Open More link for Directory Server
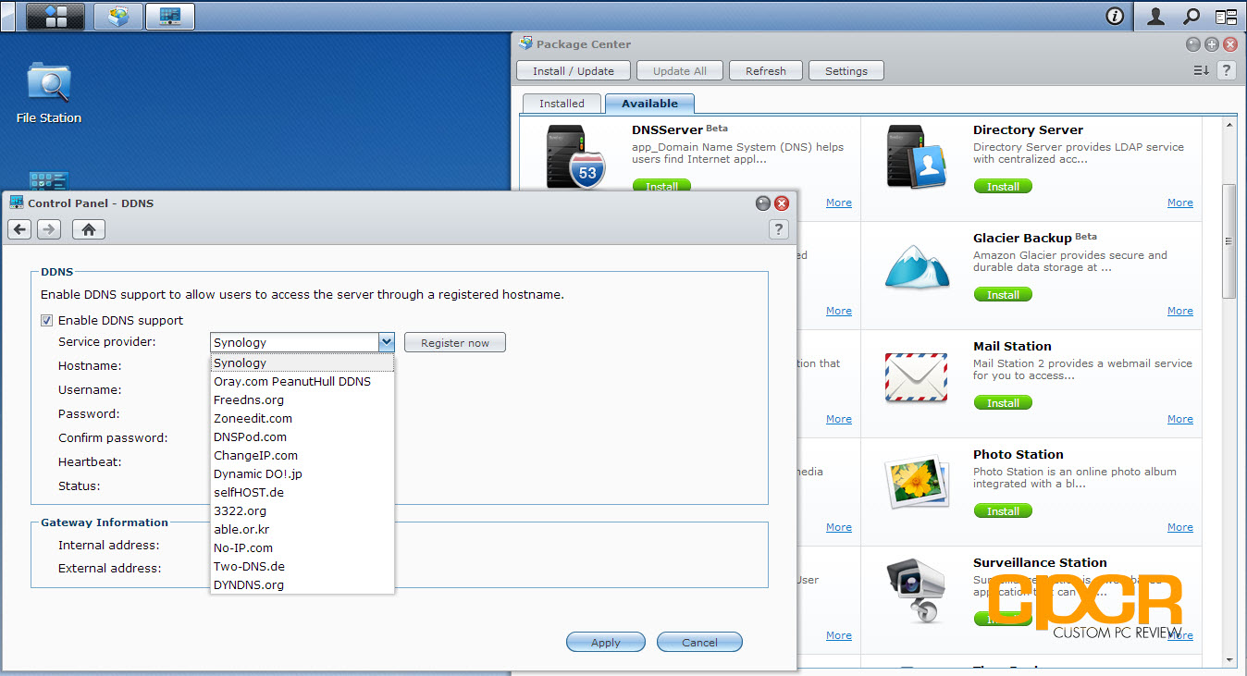Screen dimensions: 1247x676 1179,203
